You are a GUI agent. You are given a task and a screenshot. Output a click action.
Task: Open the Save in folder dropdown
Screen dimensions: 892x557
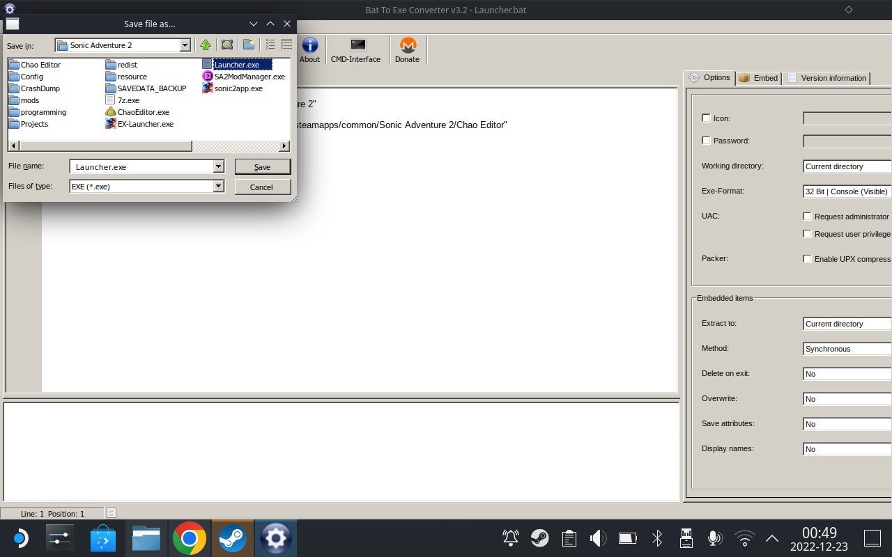tap(185, 45)
